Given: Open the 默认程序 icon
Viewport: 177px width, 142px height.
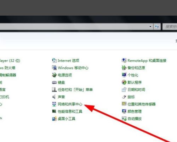Looking at the screenshot, I should [124, 82].
